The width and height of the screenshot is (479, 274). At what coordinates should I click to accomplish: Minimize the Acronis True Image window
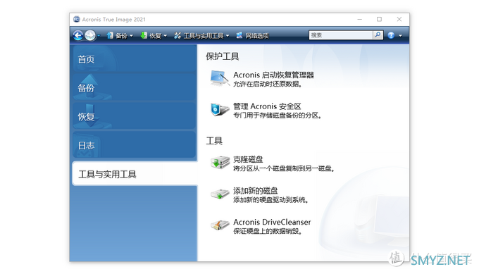pos(359,19)
